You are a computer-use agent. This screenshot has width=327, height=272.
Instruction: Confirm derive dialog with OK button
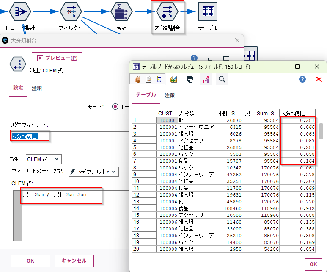pos(30,261)
